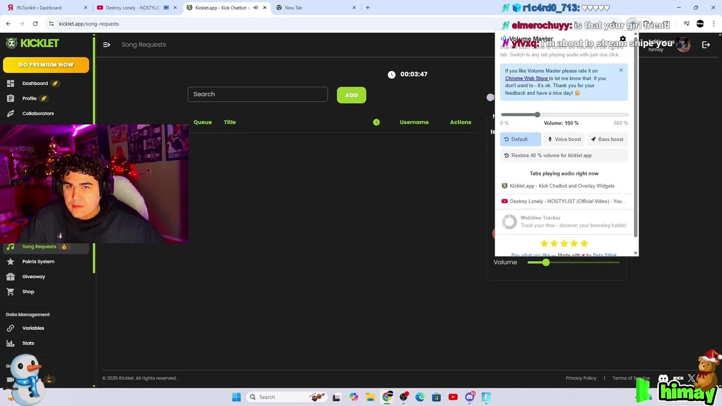
Task: Open OBS Studio from taskbar
Action: [x=403, y=397]
